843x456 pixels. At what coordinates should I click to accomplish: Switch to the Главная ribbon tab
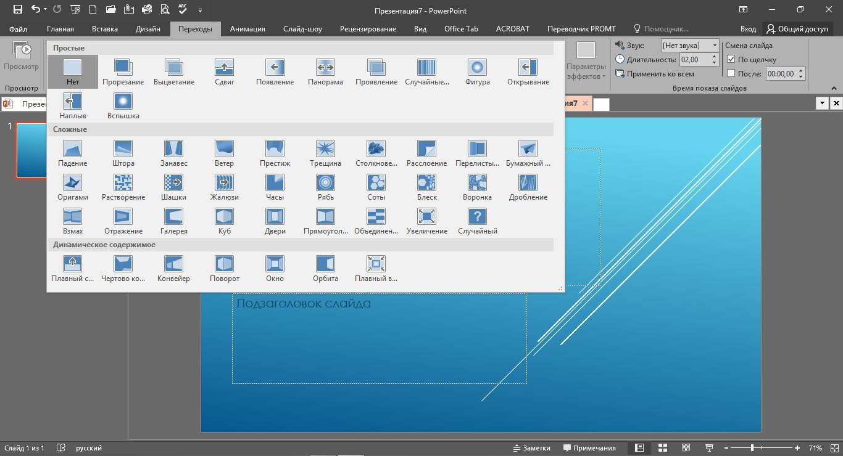[60, 29]
